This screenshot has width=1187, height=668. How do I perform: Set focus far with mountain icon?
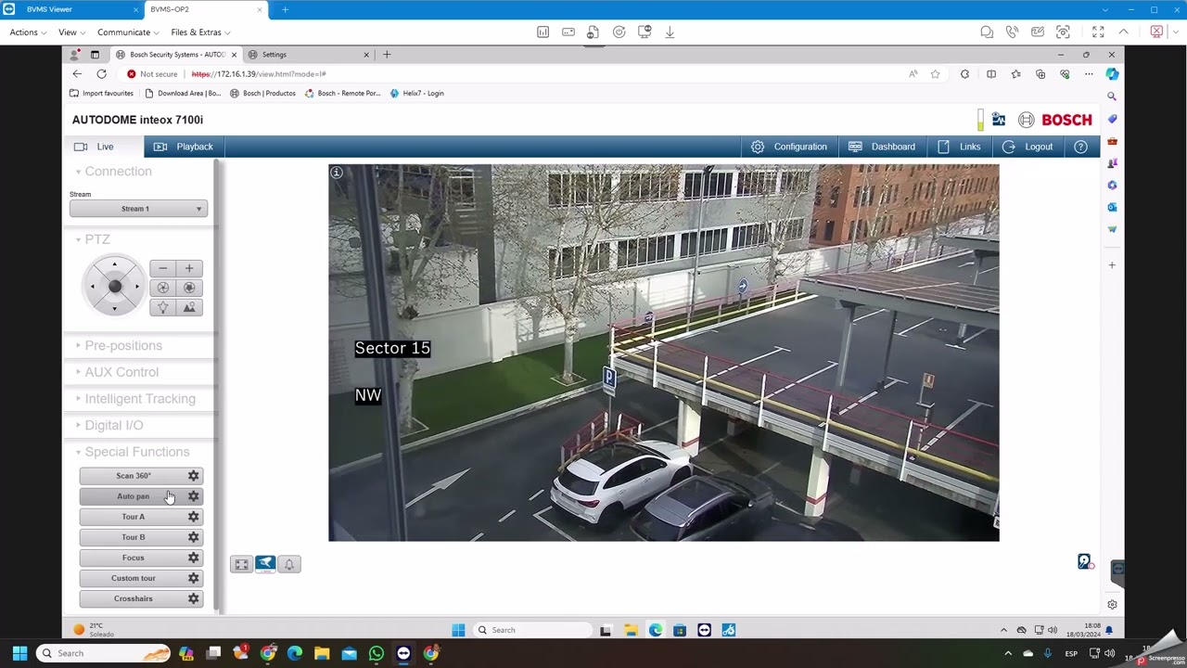[x=189, y=307]
